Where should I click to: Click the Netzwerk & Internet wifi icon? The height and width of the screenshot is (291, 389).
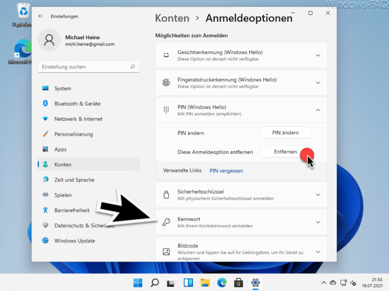tap(46, 118)
